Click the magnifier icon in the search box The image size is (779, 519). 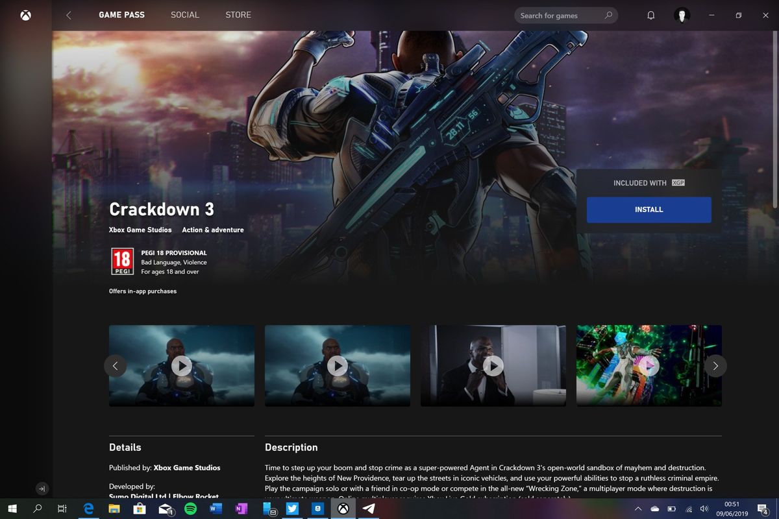[x=608, y=16]
